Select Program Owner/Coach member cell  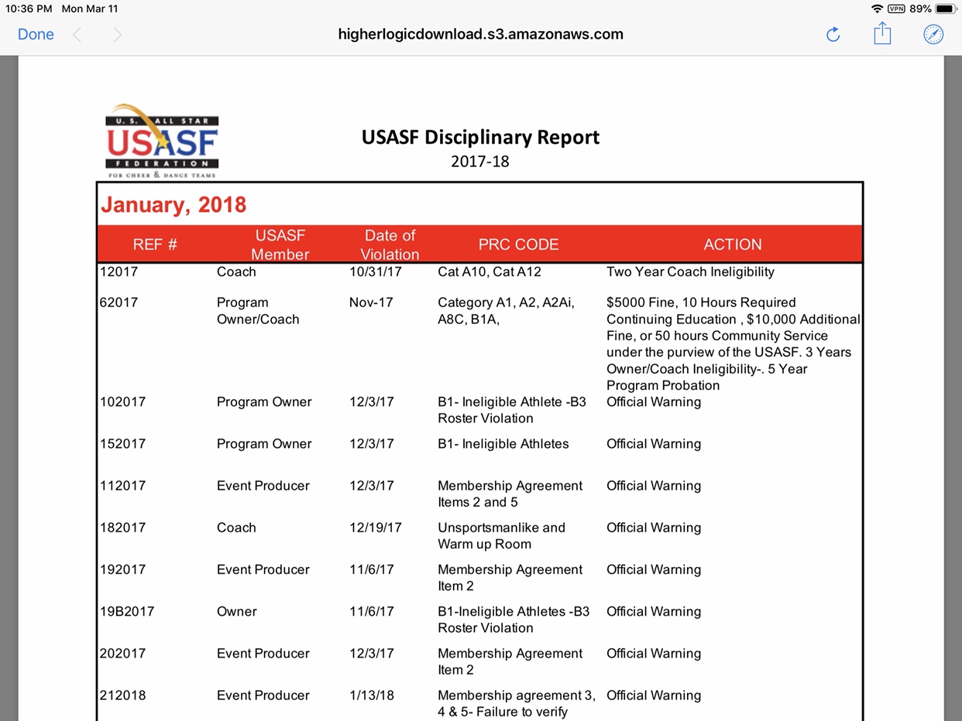tap(258, 311)
